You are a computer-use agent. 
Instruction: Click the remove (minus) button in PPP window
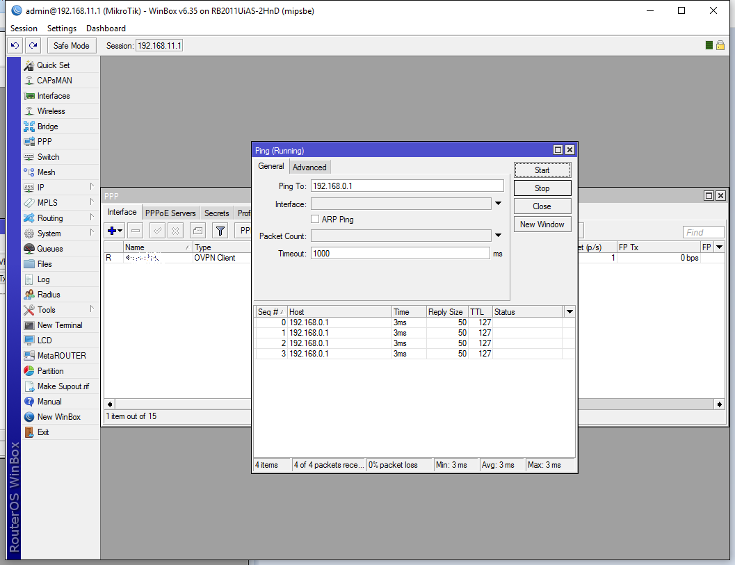pyautogui.click(x=136, y=231)
